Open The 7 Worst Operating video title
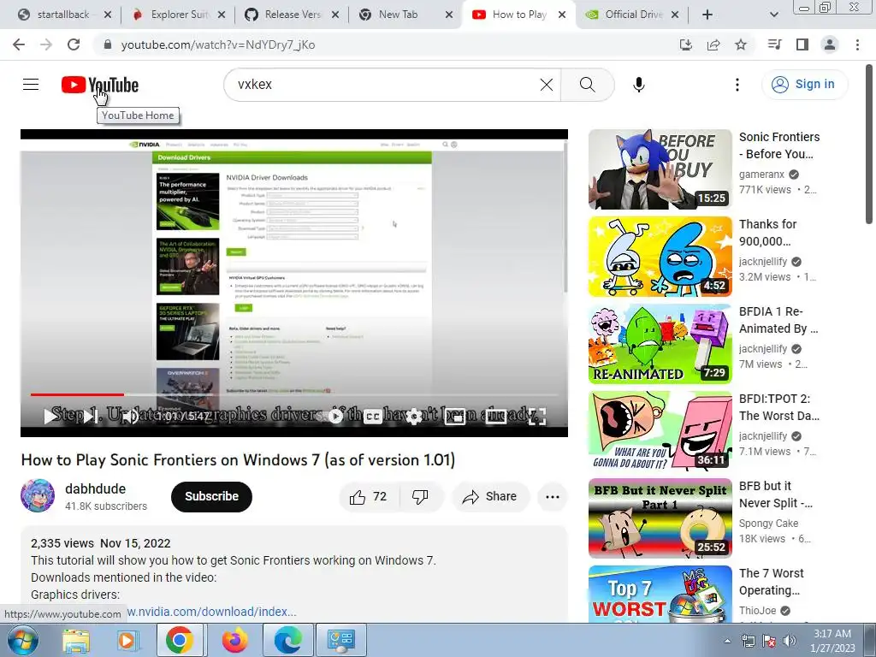Image resolution: width=876 pixels, height=657 pixels. tap(771, 582)
